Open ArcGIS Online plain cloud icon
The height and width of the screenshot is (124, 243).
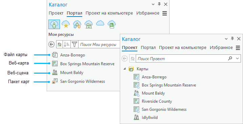(100, 23)
